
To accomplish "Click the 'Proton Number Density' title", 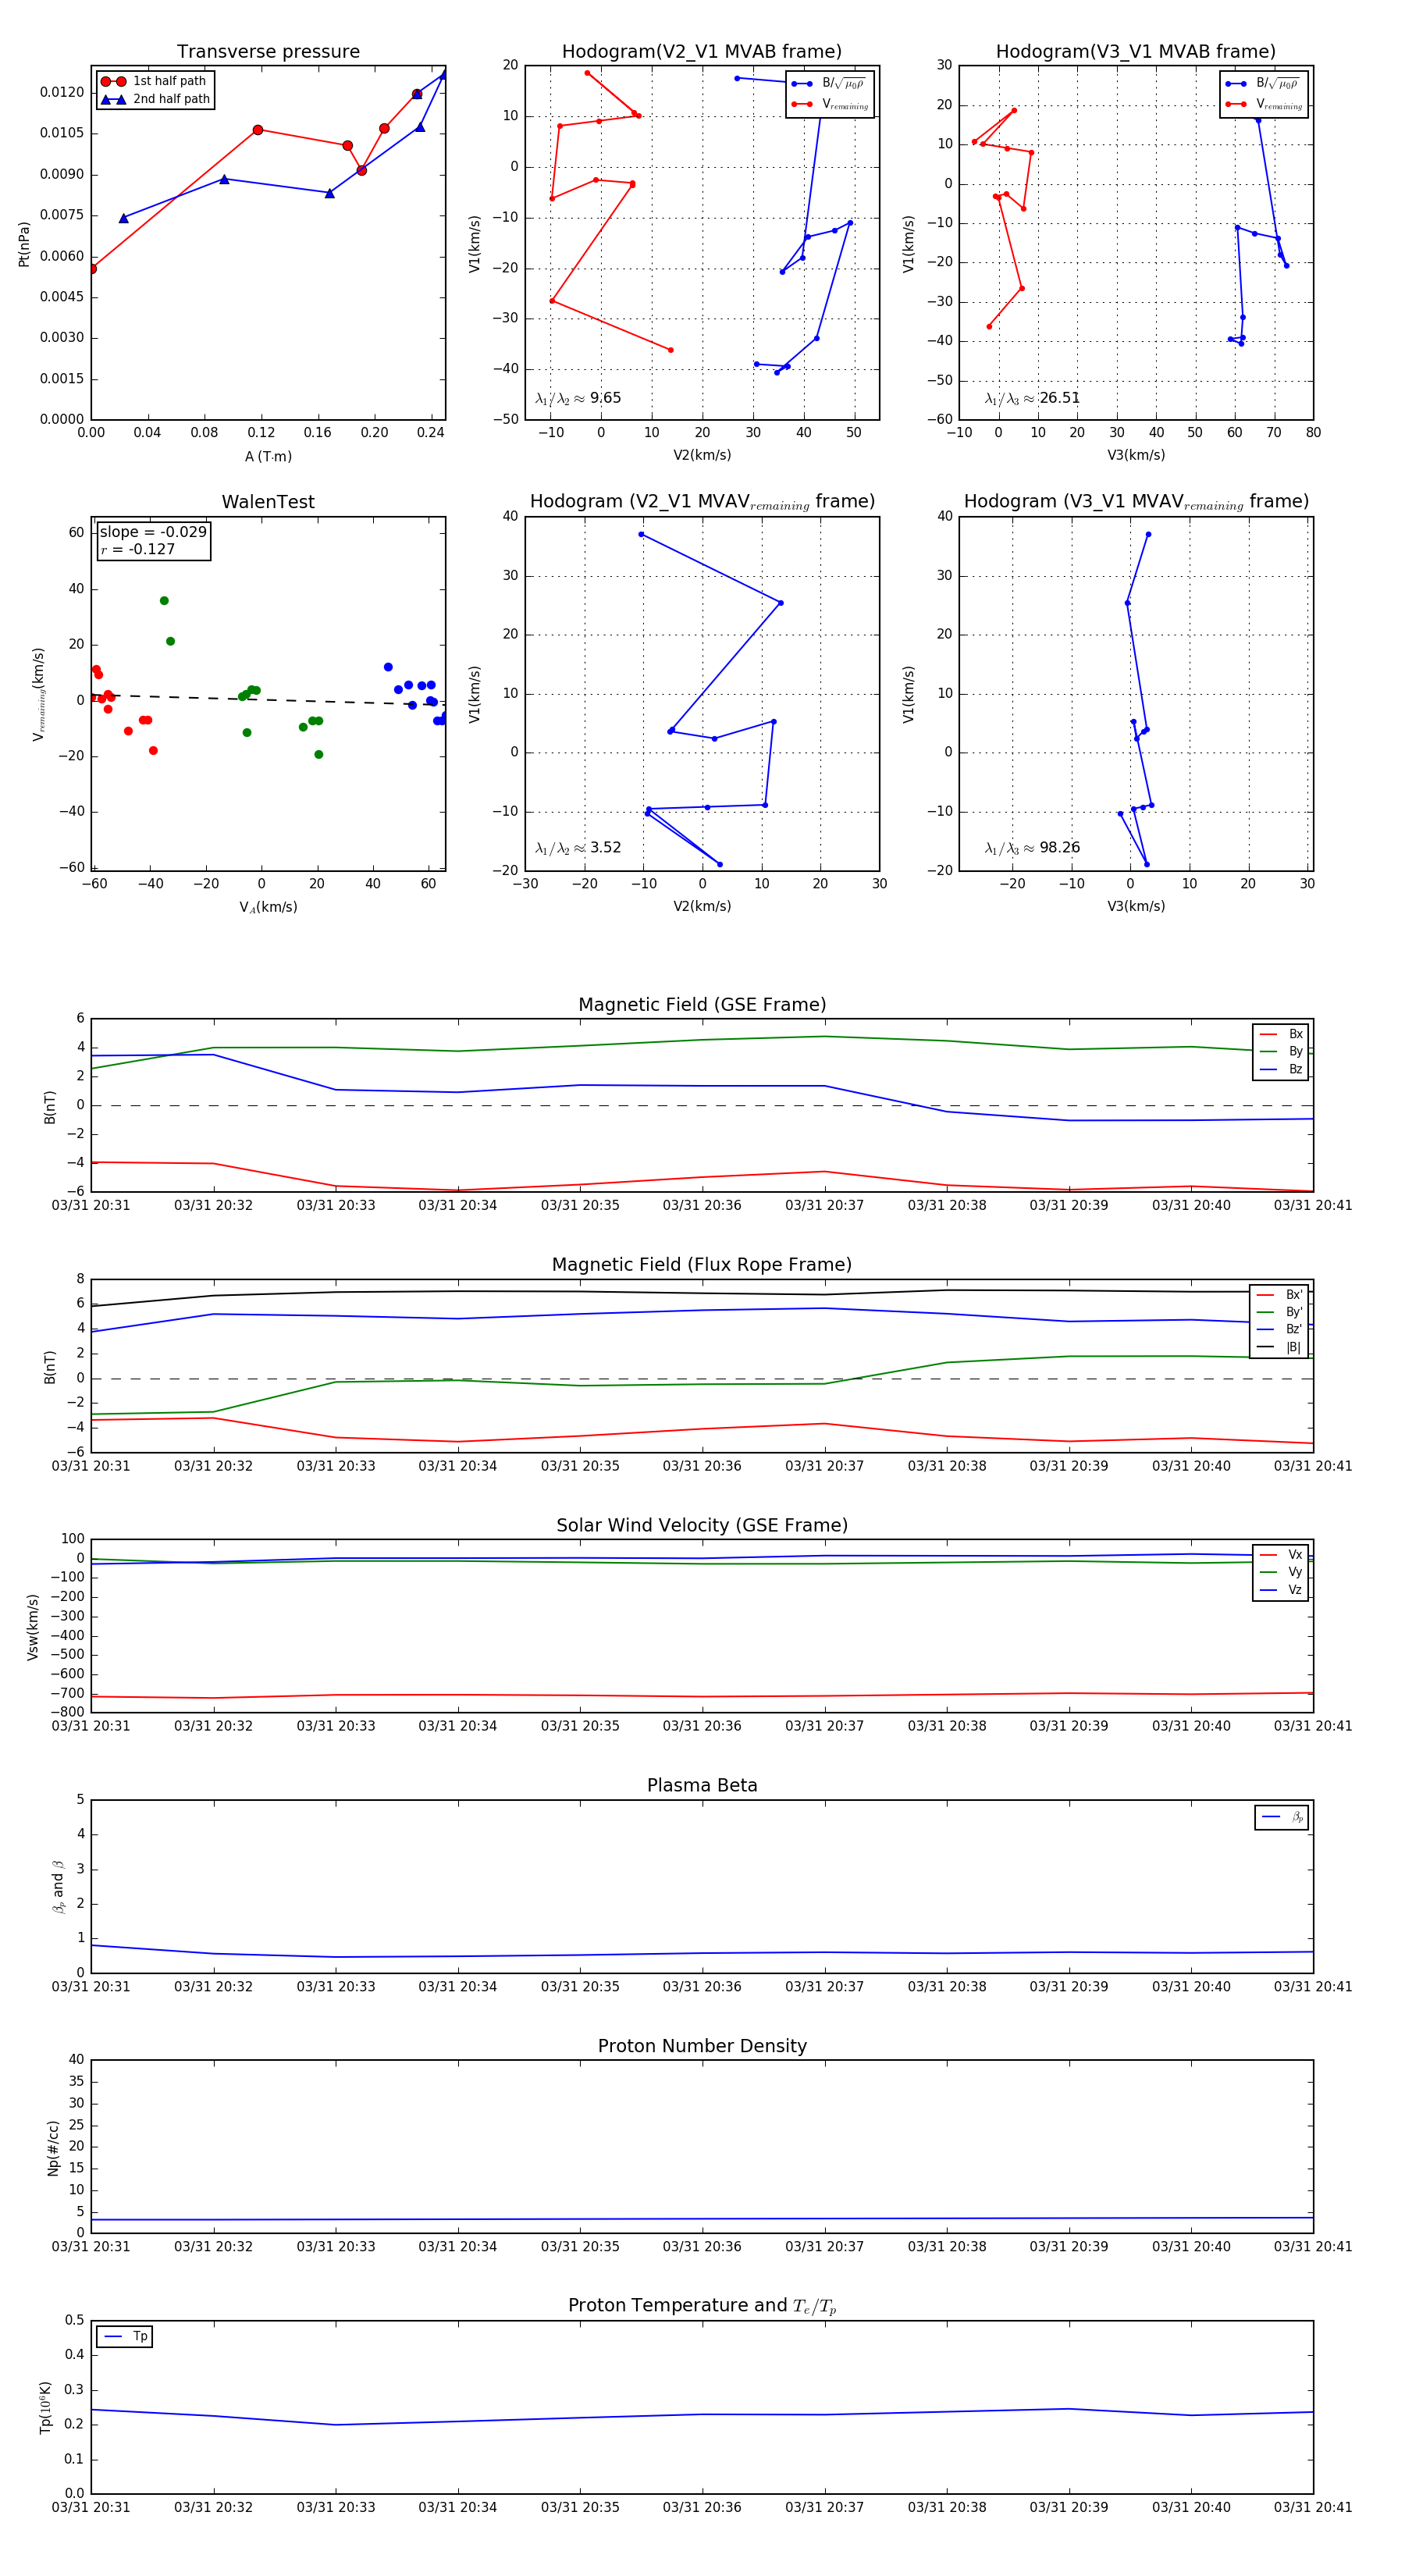I will (x=702, y=2046).
